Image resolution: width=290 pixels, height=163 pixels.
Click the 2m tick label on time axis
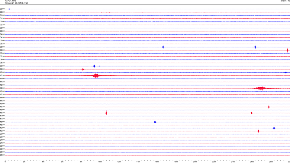tap(24, 162)
